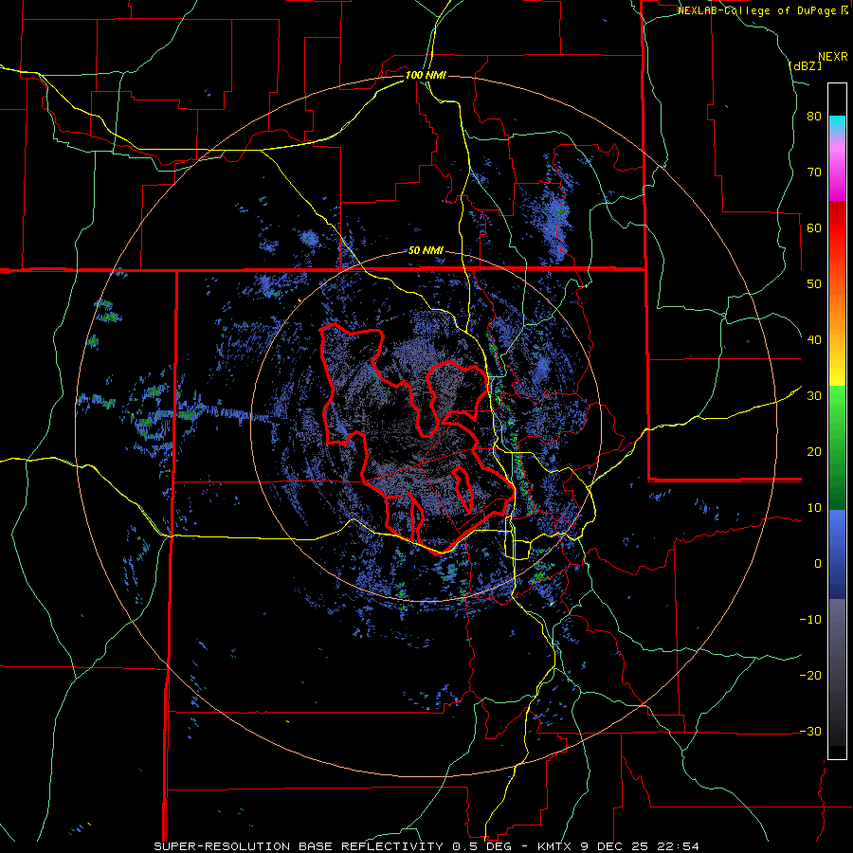This screenshot has width=853, height=853.
Task: Click the 60 dBZ scale value
Action: (x=814, y=227)
